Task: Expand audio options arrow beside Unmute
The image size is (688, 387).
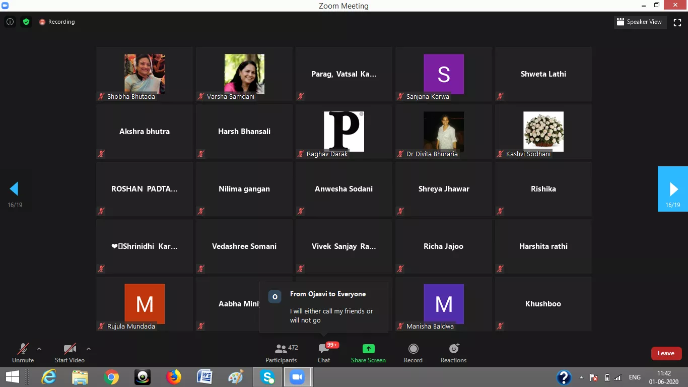Action: 39,349
